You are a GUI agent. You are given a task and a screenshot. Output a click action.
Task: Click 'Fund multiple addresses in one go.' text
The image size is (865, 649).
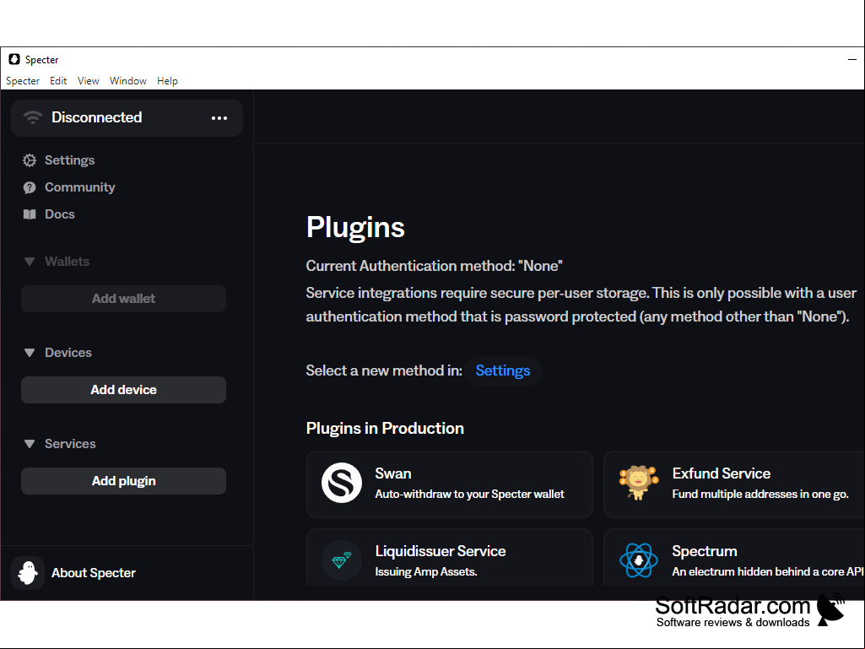(760, 494)
